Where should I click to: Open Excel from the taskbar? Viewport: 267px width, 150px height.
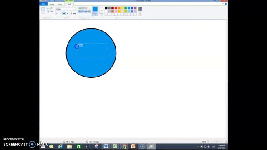click(115, 146)
